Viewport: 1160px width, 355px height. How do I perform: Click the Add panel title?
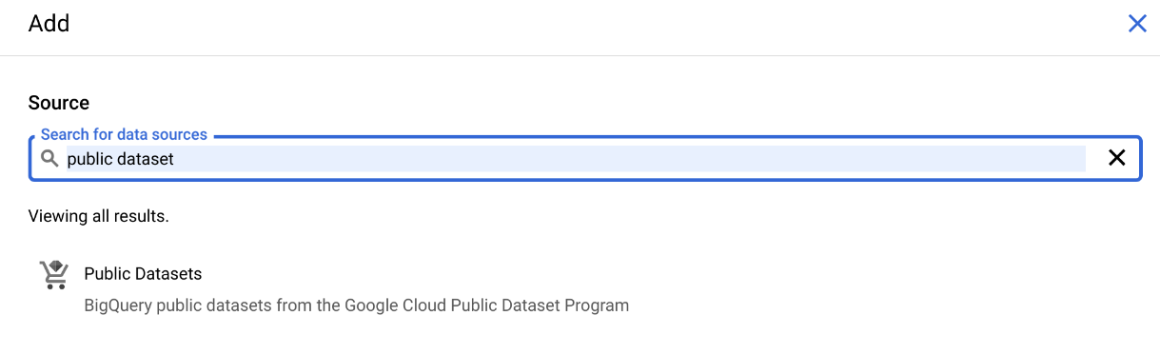click(x=49, y=24)
